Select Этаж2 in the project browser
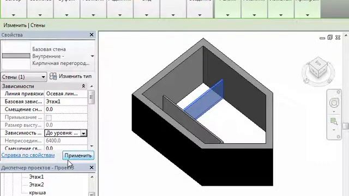The width and height of the screenshot is (349, 196). [x=37, y=185]
